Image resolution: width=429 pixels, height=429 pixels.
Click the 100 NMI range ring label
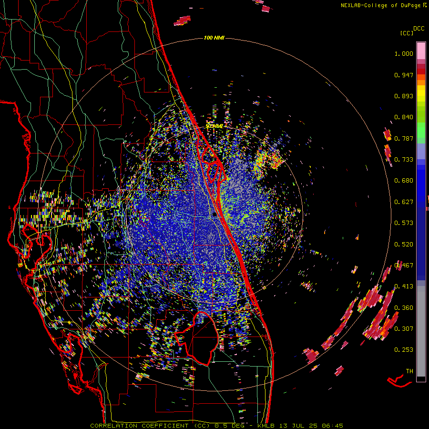coord(214,38)
